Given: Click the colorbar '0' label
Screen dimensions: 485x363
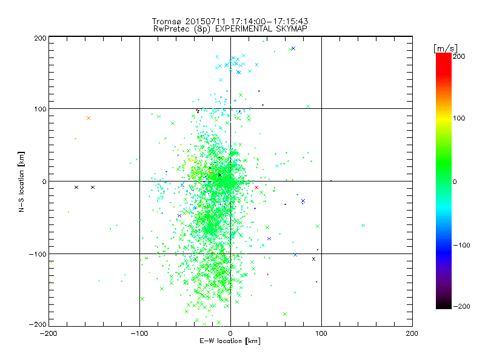Looking at the screenshot, I should [x=455, y=181].
